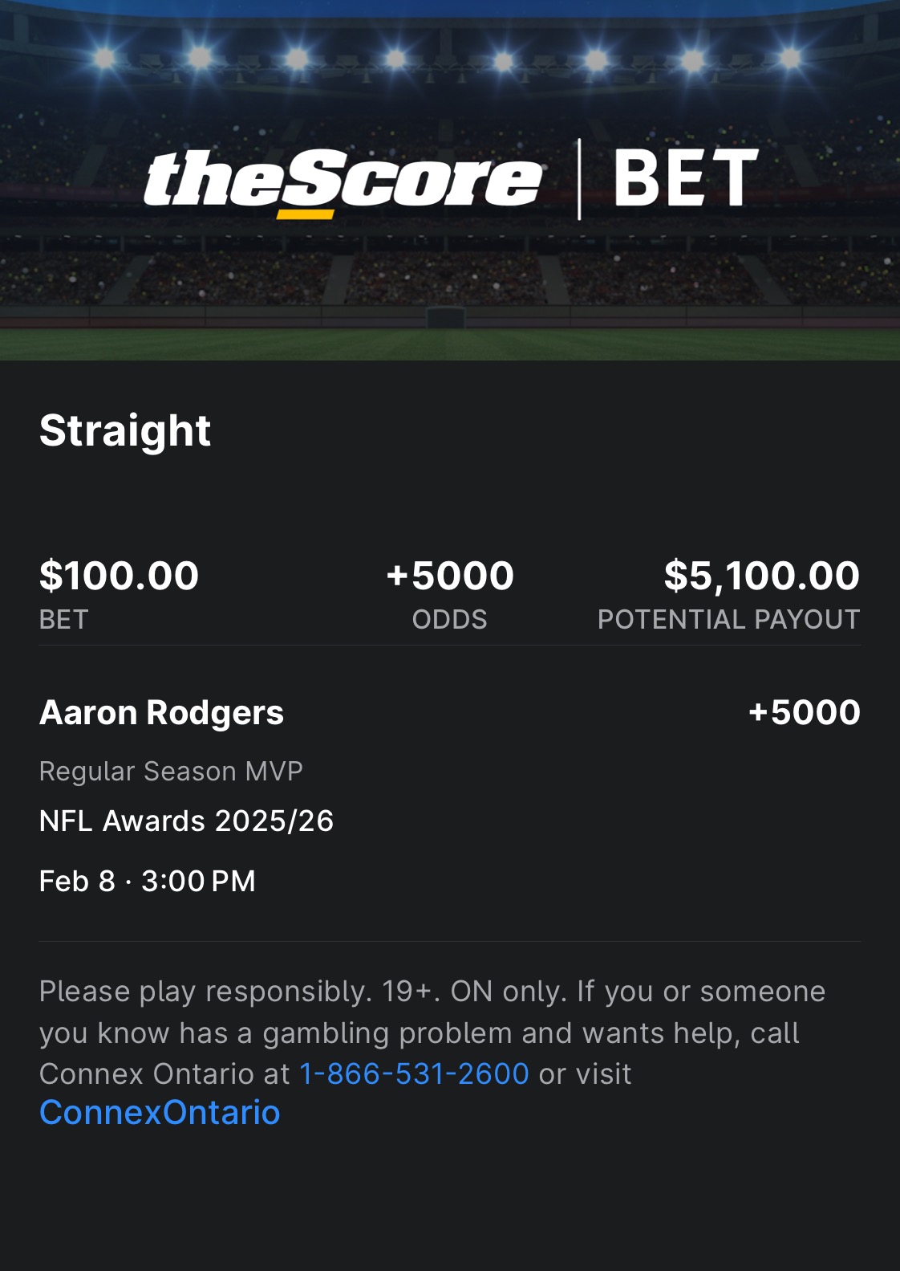Click the BET wordmark in the header
This screenshot has width=900, height=1271.
pyautogui.click(x=686, y=178)
